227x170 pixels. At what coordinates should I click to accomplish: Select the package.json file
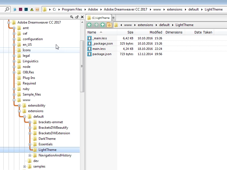click(102, 54)
